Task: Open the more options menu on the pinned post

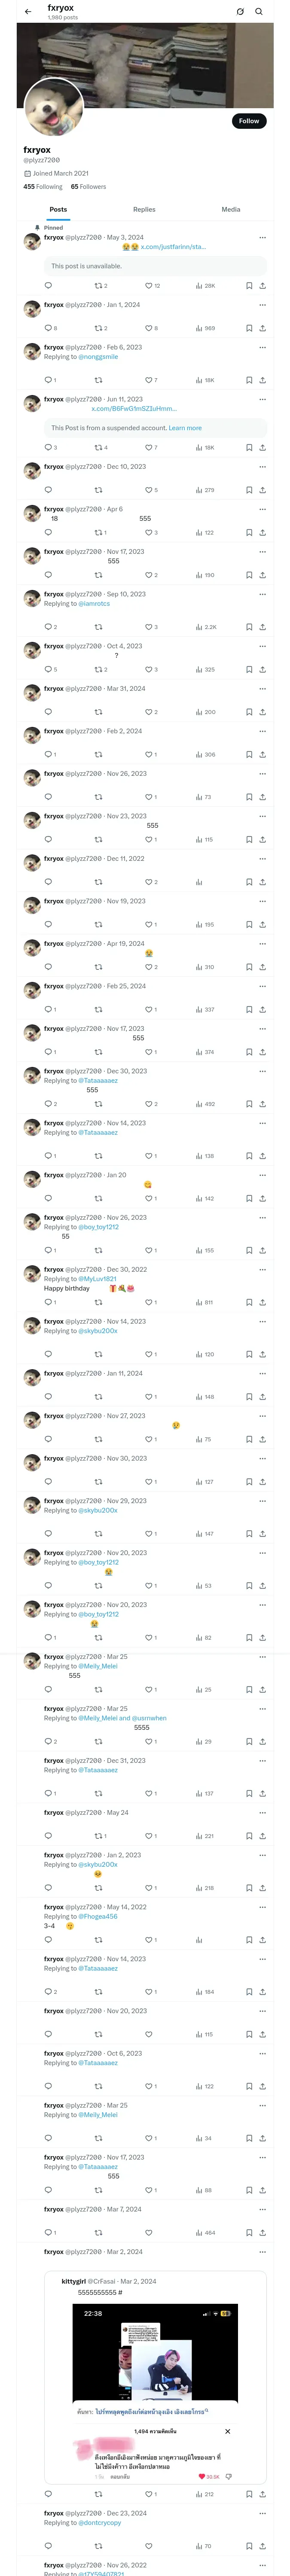Action: [x=262, y=238]
